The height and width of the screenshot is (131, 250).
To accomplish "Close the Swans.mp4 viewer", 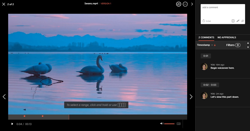I will (4, 4).
